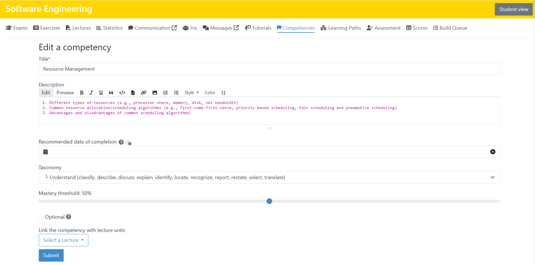535x265 pixels.
Task: Submit the competency form
Action: click(51, 255)
